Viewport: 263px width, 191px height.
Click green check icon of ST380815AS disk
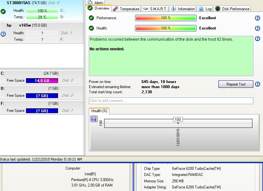coord(3,12)
